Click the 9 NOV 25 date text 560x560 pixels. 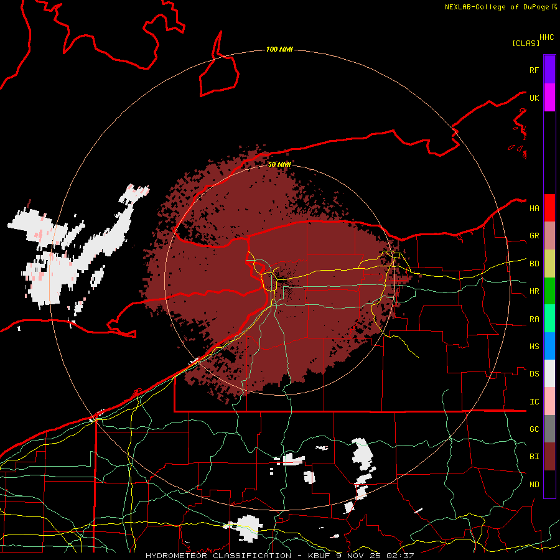tap(358, 556)
